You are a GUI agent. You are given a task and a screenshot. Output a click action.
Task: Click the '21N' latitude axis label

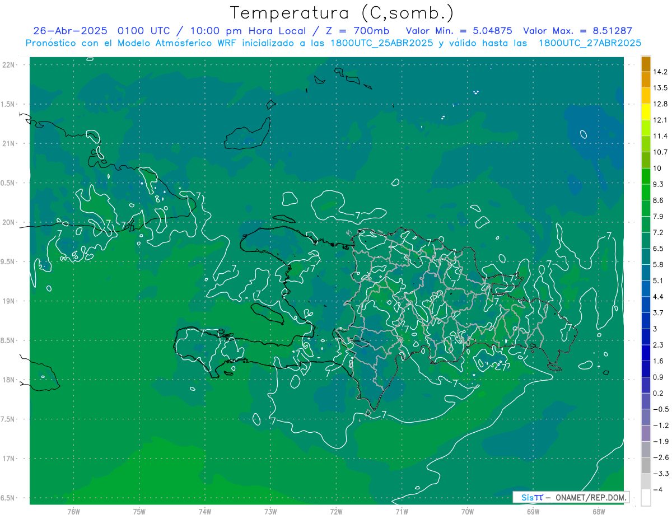(x=9, y=143)
